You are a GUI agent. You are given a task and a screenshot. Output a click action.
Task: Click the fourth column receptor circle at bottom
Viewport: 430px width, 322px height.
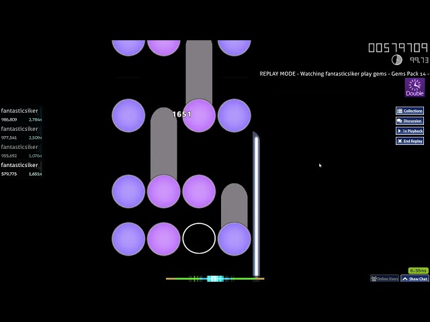(234, 239)
